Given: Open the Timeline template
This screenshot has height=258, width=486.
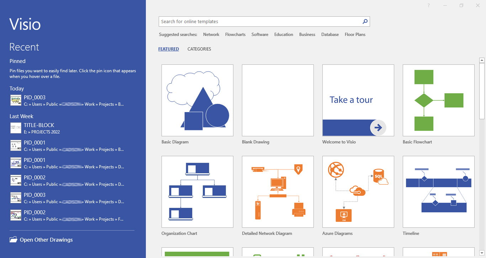Looking at the screenshot, I should click(x=438, y=191).
